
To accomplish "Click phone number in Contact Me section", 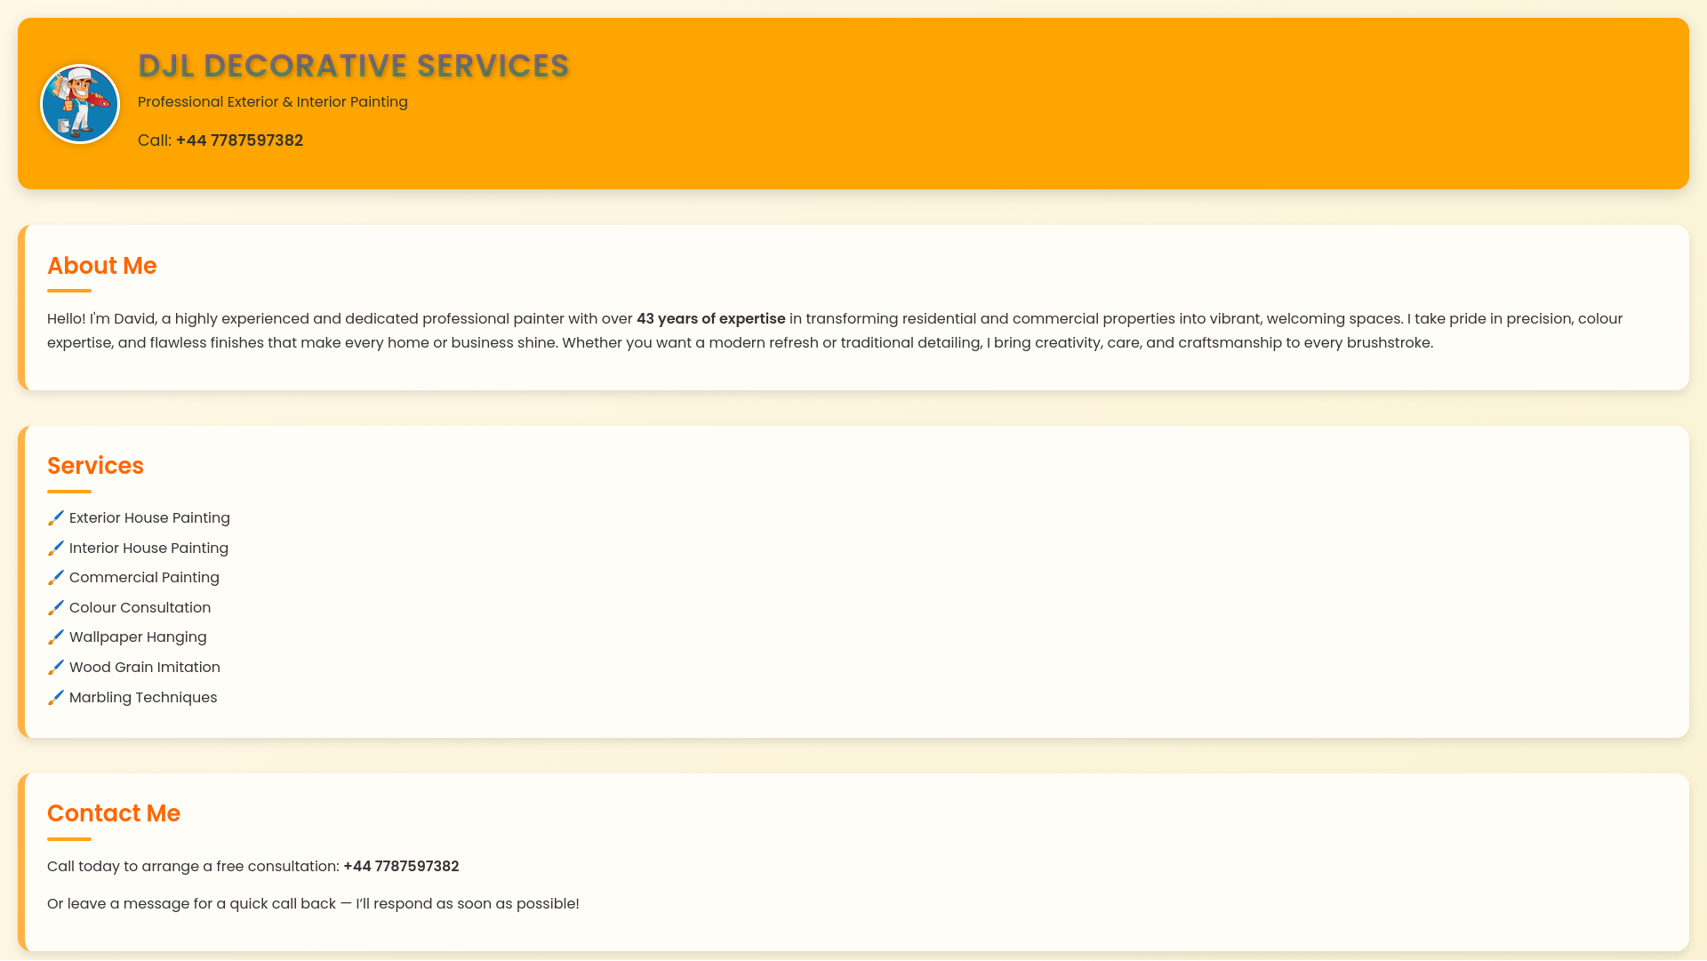I will pos(401,866).
